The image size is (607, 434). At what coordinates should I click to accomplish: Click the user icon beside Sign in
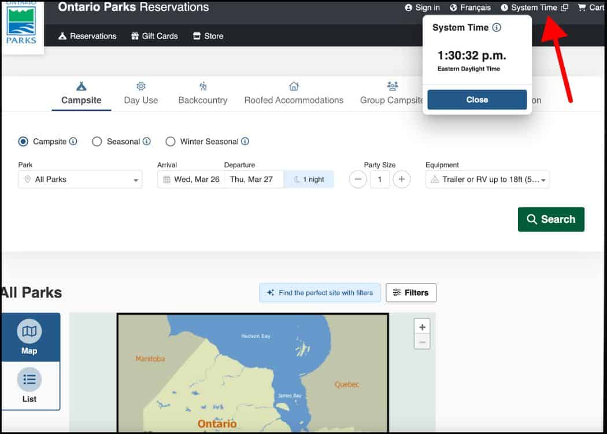(408, 8)
